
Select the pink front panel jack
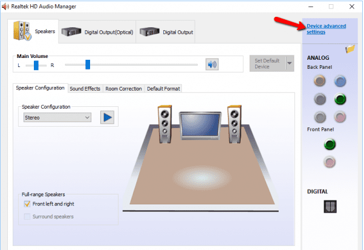(x=330, y=162)
